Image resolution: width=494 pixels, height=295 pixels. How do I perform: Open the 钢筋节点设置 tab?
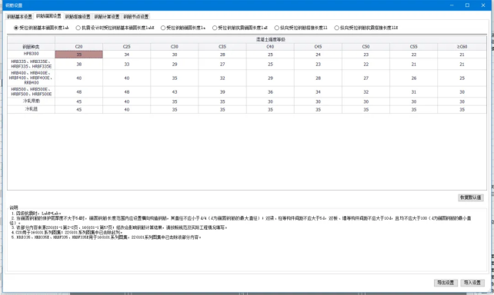(x=135, y=17)
